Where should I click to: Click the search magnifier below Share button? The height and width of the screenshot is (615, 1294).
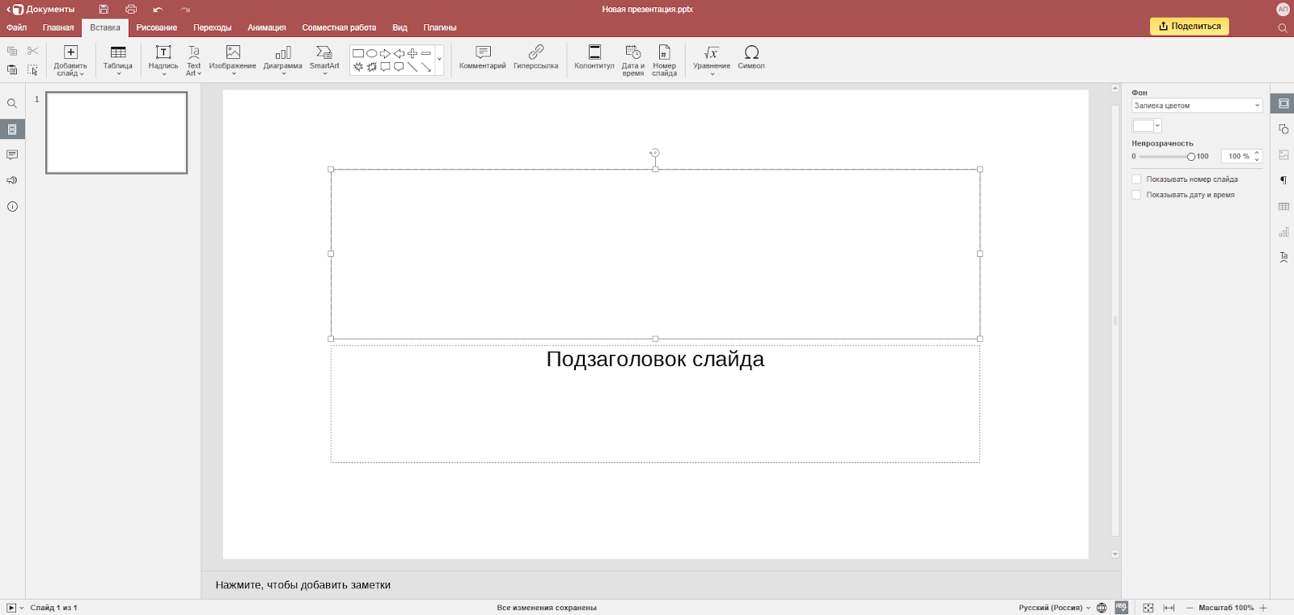click(x=1283, y=27)
